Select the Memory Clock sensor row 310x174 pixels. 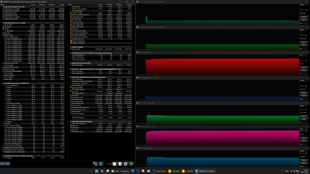(100, 49)
